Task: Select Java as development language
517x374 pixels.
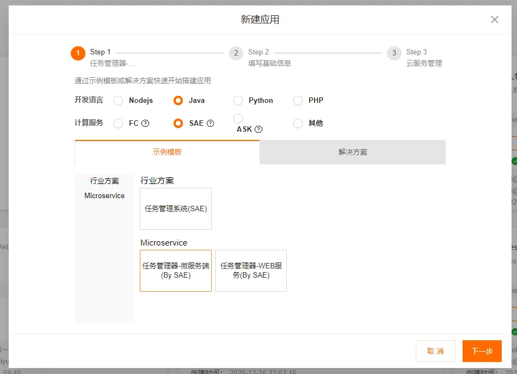Action: point(178,101)
